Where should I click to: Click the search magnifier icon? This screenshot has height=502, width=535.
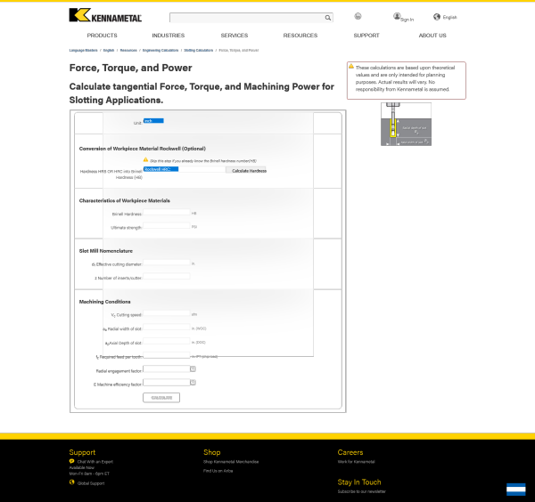[x=327, y=18]
